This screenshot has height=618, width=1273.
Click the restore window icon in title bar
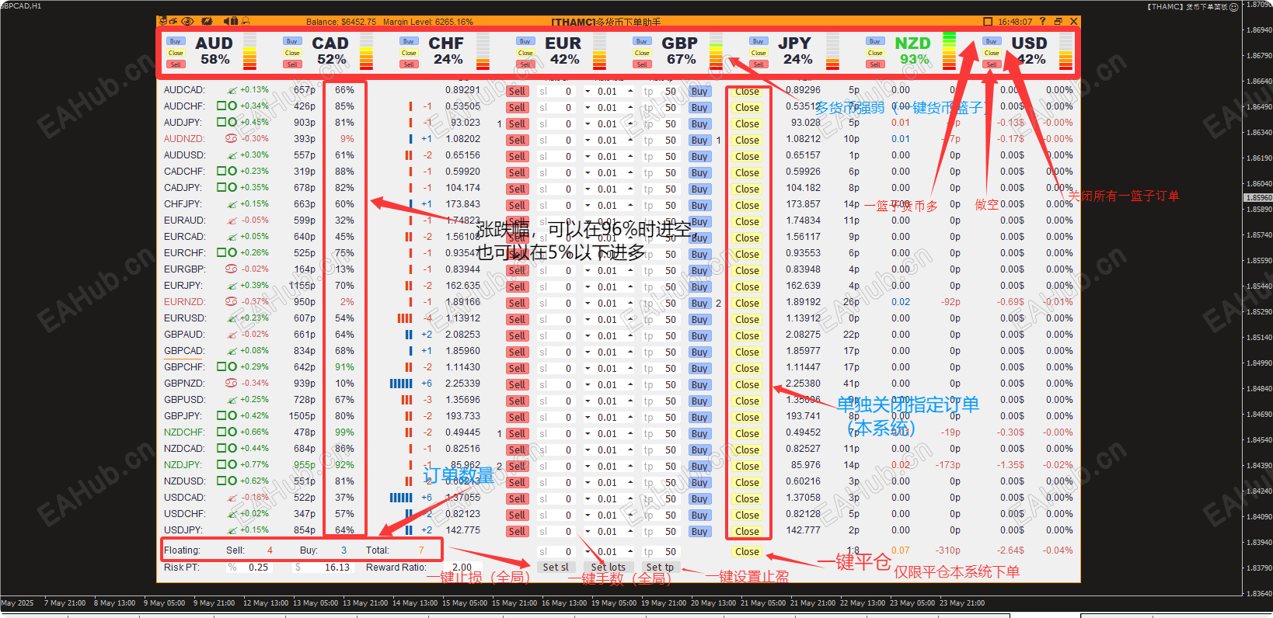[x=1058, y=22]
